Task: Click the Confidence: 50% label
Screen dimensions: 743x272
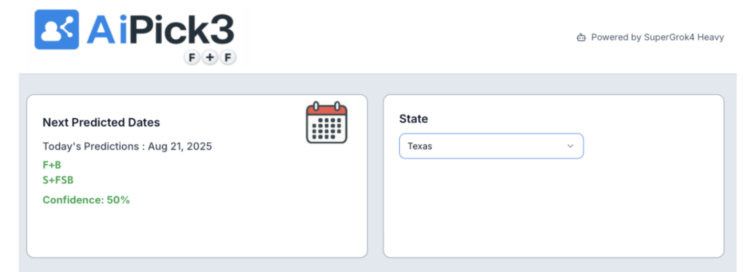Action: point(86,200)
